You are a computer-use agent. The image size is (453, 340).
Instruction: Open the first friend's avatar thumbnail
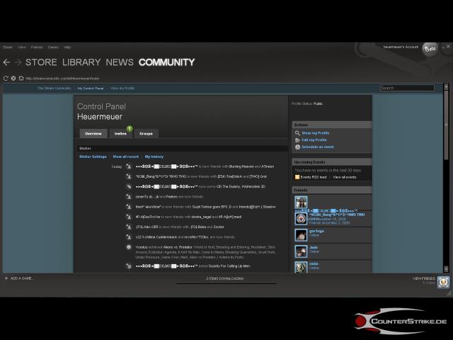(x=301, y=202)
